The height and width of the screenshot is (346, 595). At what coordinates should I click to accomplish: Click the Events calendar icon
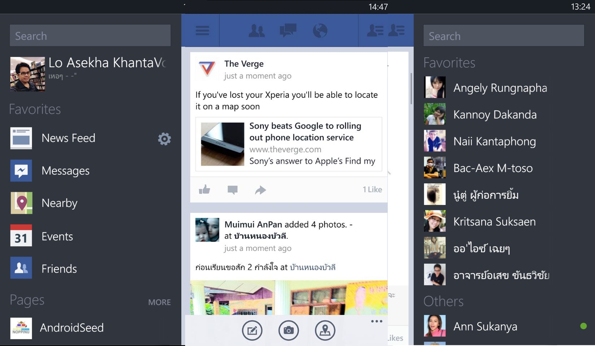pos(21,235)
